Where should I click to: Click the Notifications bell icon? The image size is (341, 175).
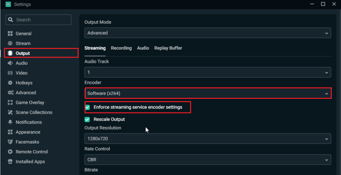pyautogui.click(x=10, y=122)
